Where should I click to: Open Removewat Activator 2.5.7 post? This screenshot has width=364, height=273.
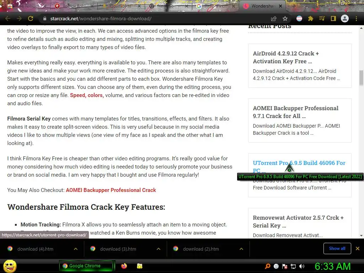point(298,221)
